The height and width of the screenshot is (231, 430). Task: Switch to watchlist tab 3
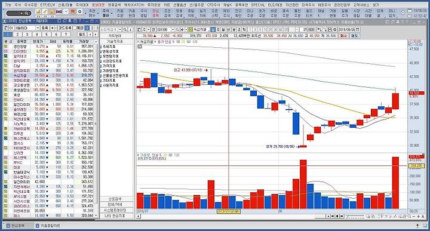(27, 34)
